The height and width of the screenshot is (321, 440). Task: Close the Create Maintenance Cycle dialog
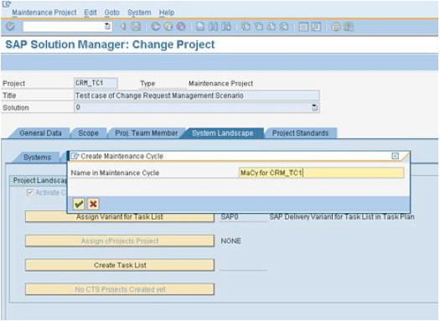click(395, 156)
